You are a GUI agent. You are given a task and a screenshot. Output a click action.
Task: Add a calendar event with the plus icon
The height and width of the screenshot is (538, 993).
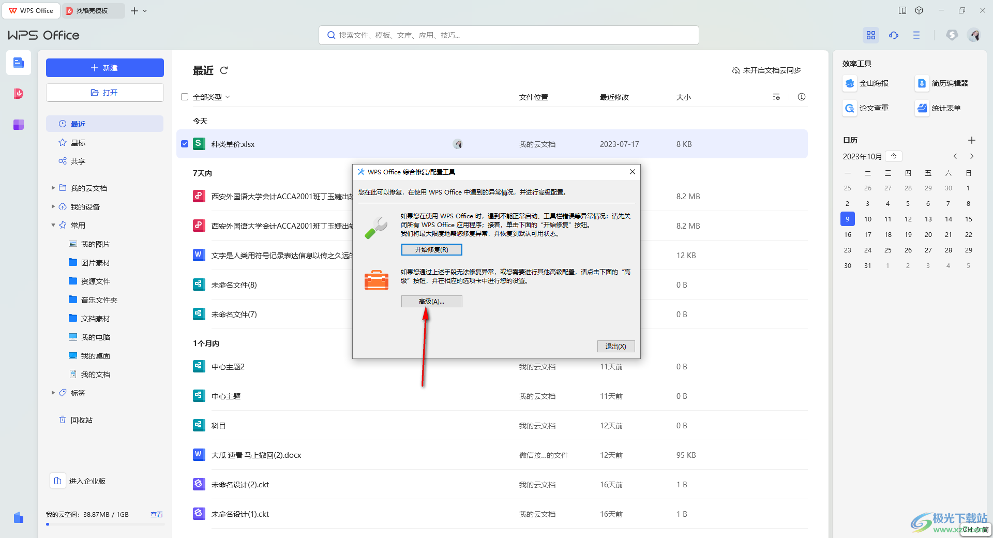(972, 140)
